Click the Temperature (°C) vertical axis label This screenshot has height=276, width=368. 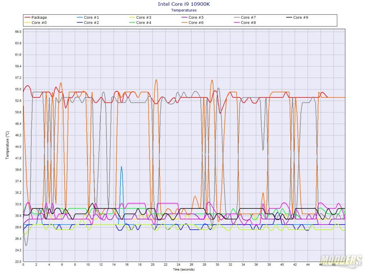(7, 145)
